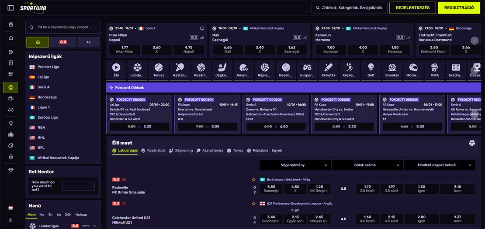
Task: Advance featured matches carousel with right arrow
Action: (475, 41)
